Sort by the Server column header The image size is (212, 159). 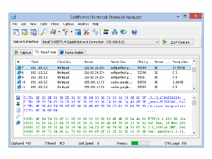[96, 62]
